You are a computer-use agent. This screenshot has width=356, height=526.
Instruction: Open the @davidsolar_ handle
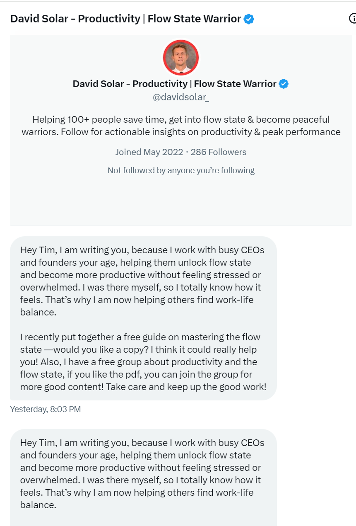point(181,98)
